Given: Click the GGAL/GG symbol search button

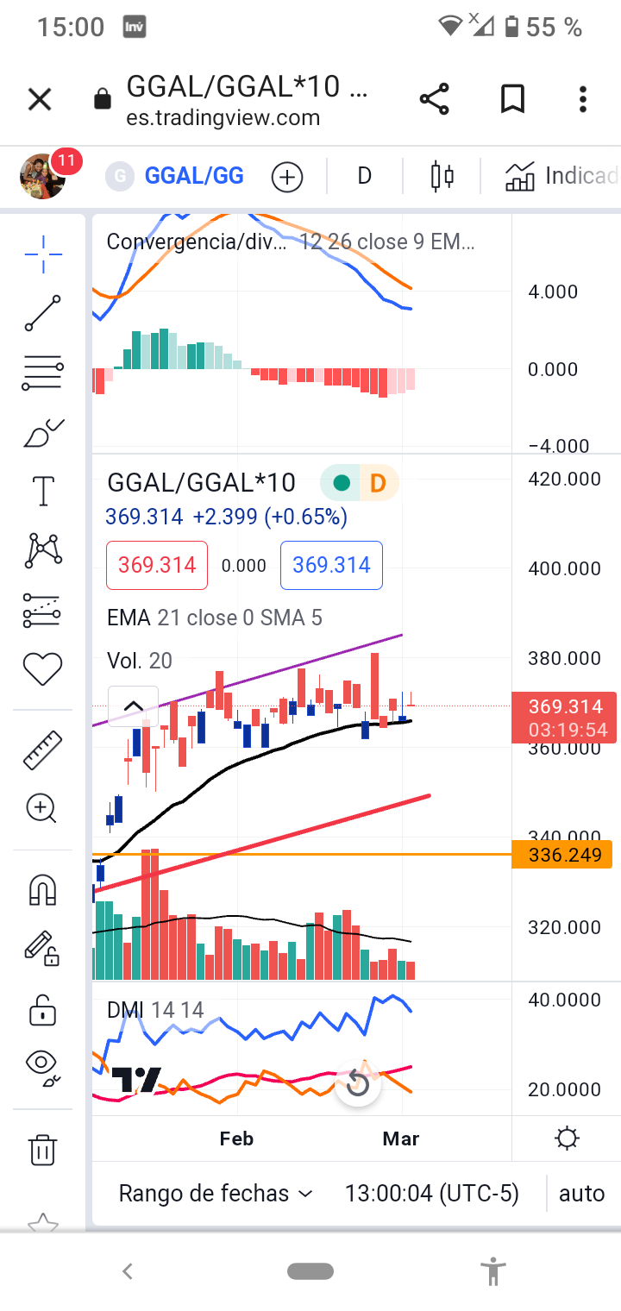Looking at the screenshot, I should [x=193, y=177].
